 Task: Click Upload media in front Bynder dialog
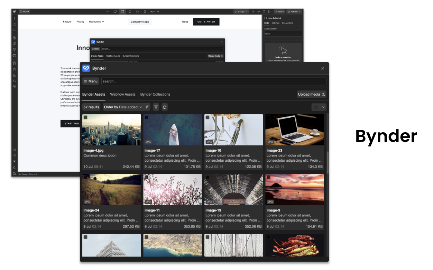pos(312,94)
